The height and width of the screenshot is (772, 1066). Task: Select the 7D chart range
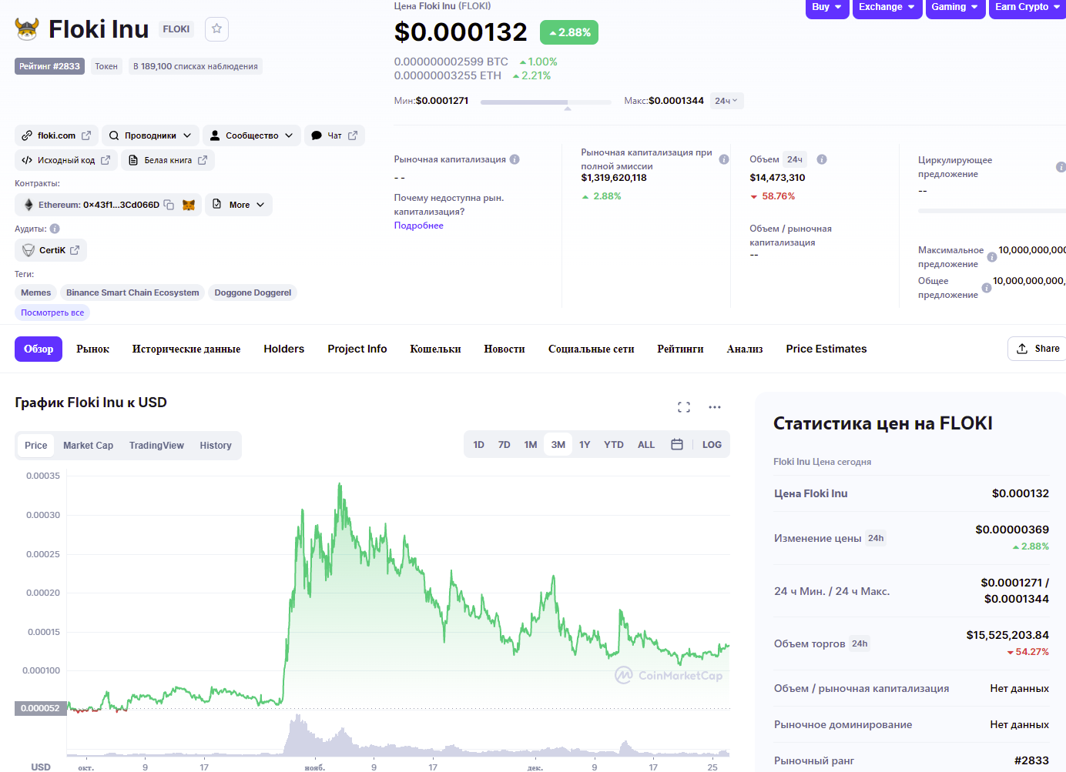pyautogui.click(x=505, y=445)
